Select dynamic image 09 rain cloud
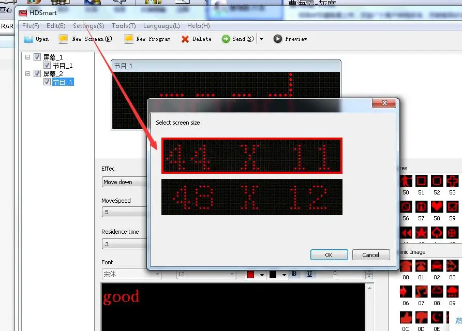 [x=452, y=292]
